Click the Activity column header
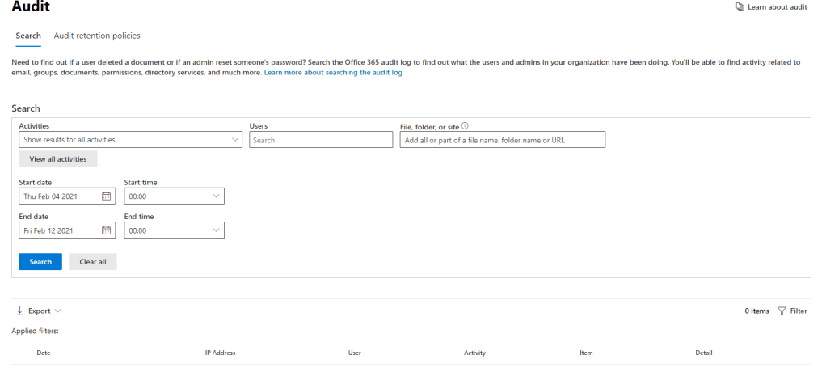Screen dimensions: 826x376 [474, 353]
